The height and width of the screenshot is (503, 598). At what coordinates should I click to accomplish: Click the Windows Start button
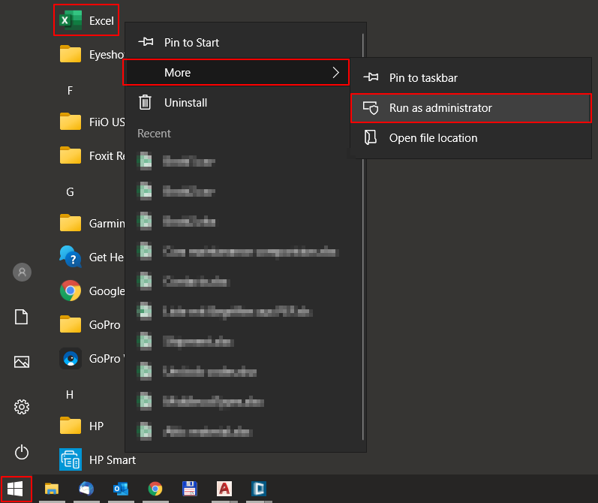tap(16, 489)
